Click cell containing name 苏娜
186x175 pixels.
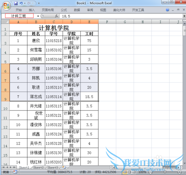pos(36,69)
